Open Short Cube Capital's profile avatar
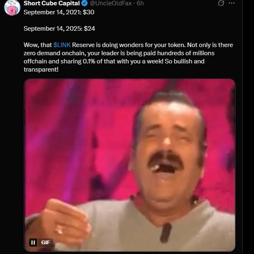The image size is (254, 254). click(x=12, y=8)
